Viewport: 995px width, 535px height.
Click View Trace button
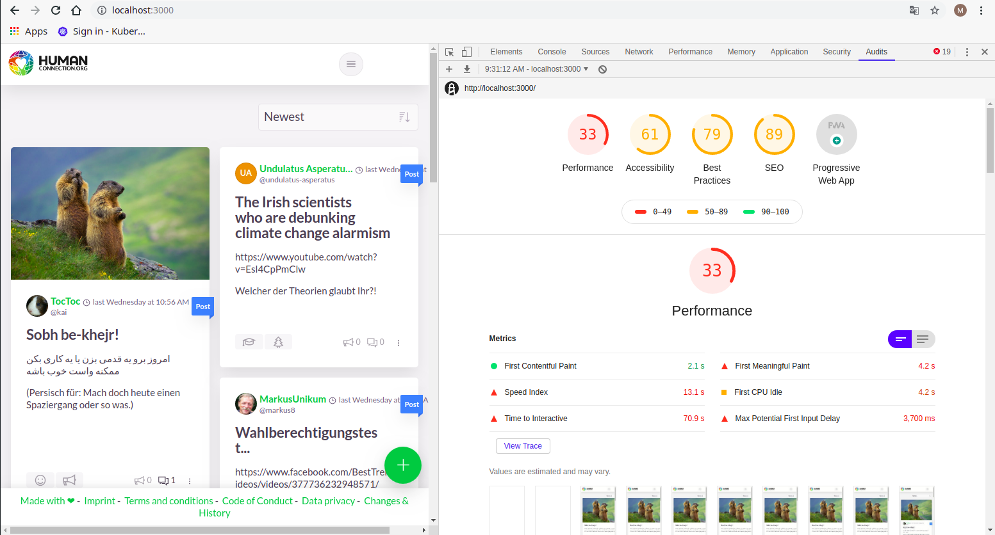point(523,446)
